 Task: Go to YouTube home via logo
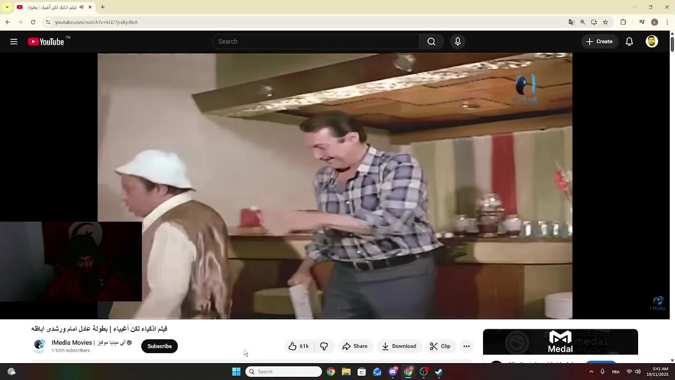46,42
